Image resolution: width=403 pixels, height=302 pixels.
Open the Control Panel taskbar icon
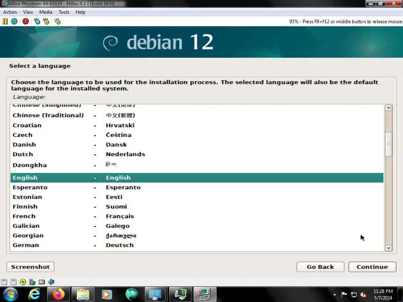155,294
